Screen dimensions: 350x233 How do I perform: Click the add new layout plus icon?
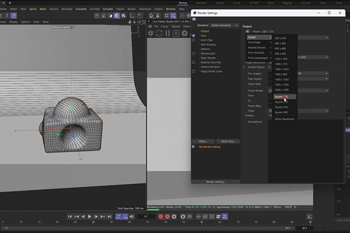[x=10, y=3]
